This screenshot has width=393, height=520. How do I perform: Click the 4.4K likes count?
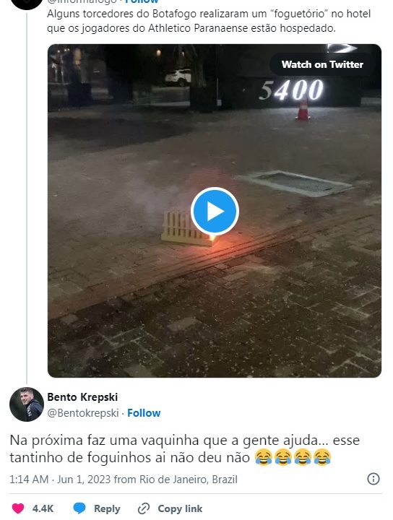(x=43, y=508)
